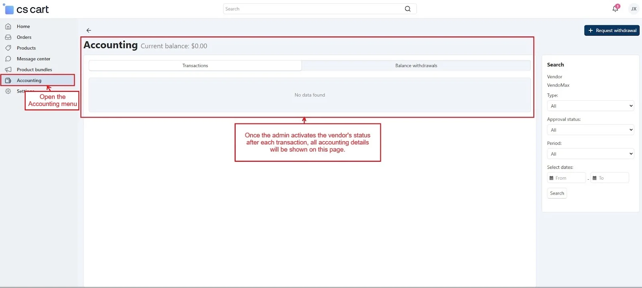Click the Current balance $0.00 text
This screenshot has width=642, height=288.
tap(174, 46)
